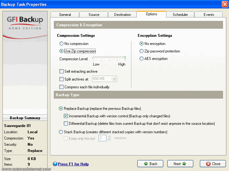The width and height of the screenshot is (229, 171).
Task: Open the 650 MB split size dropdown
Action: tap(114, 79)
